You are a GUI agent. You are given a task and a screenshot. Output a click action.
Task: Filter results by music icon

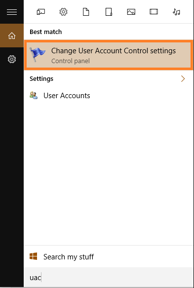point(176,12)
